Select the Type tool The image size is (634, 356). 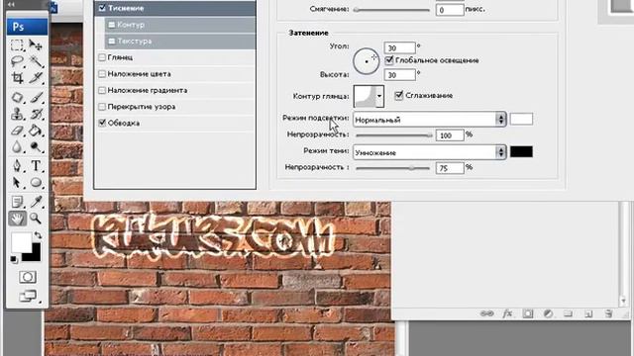point(36,166)
